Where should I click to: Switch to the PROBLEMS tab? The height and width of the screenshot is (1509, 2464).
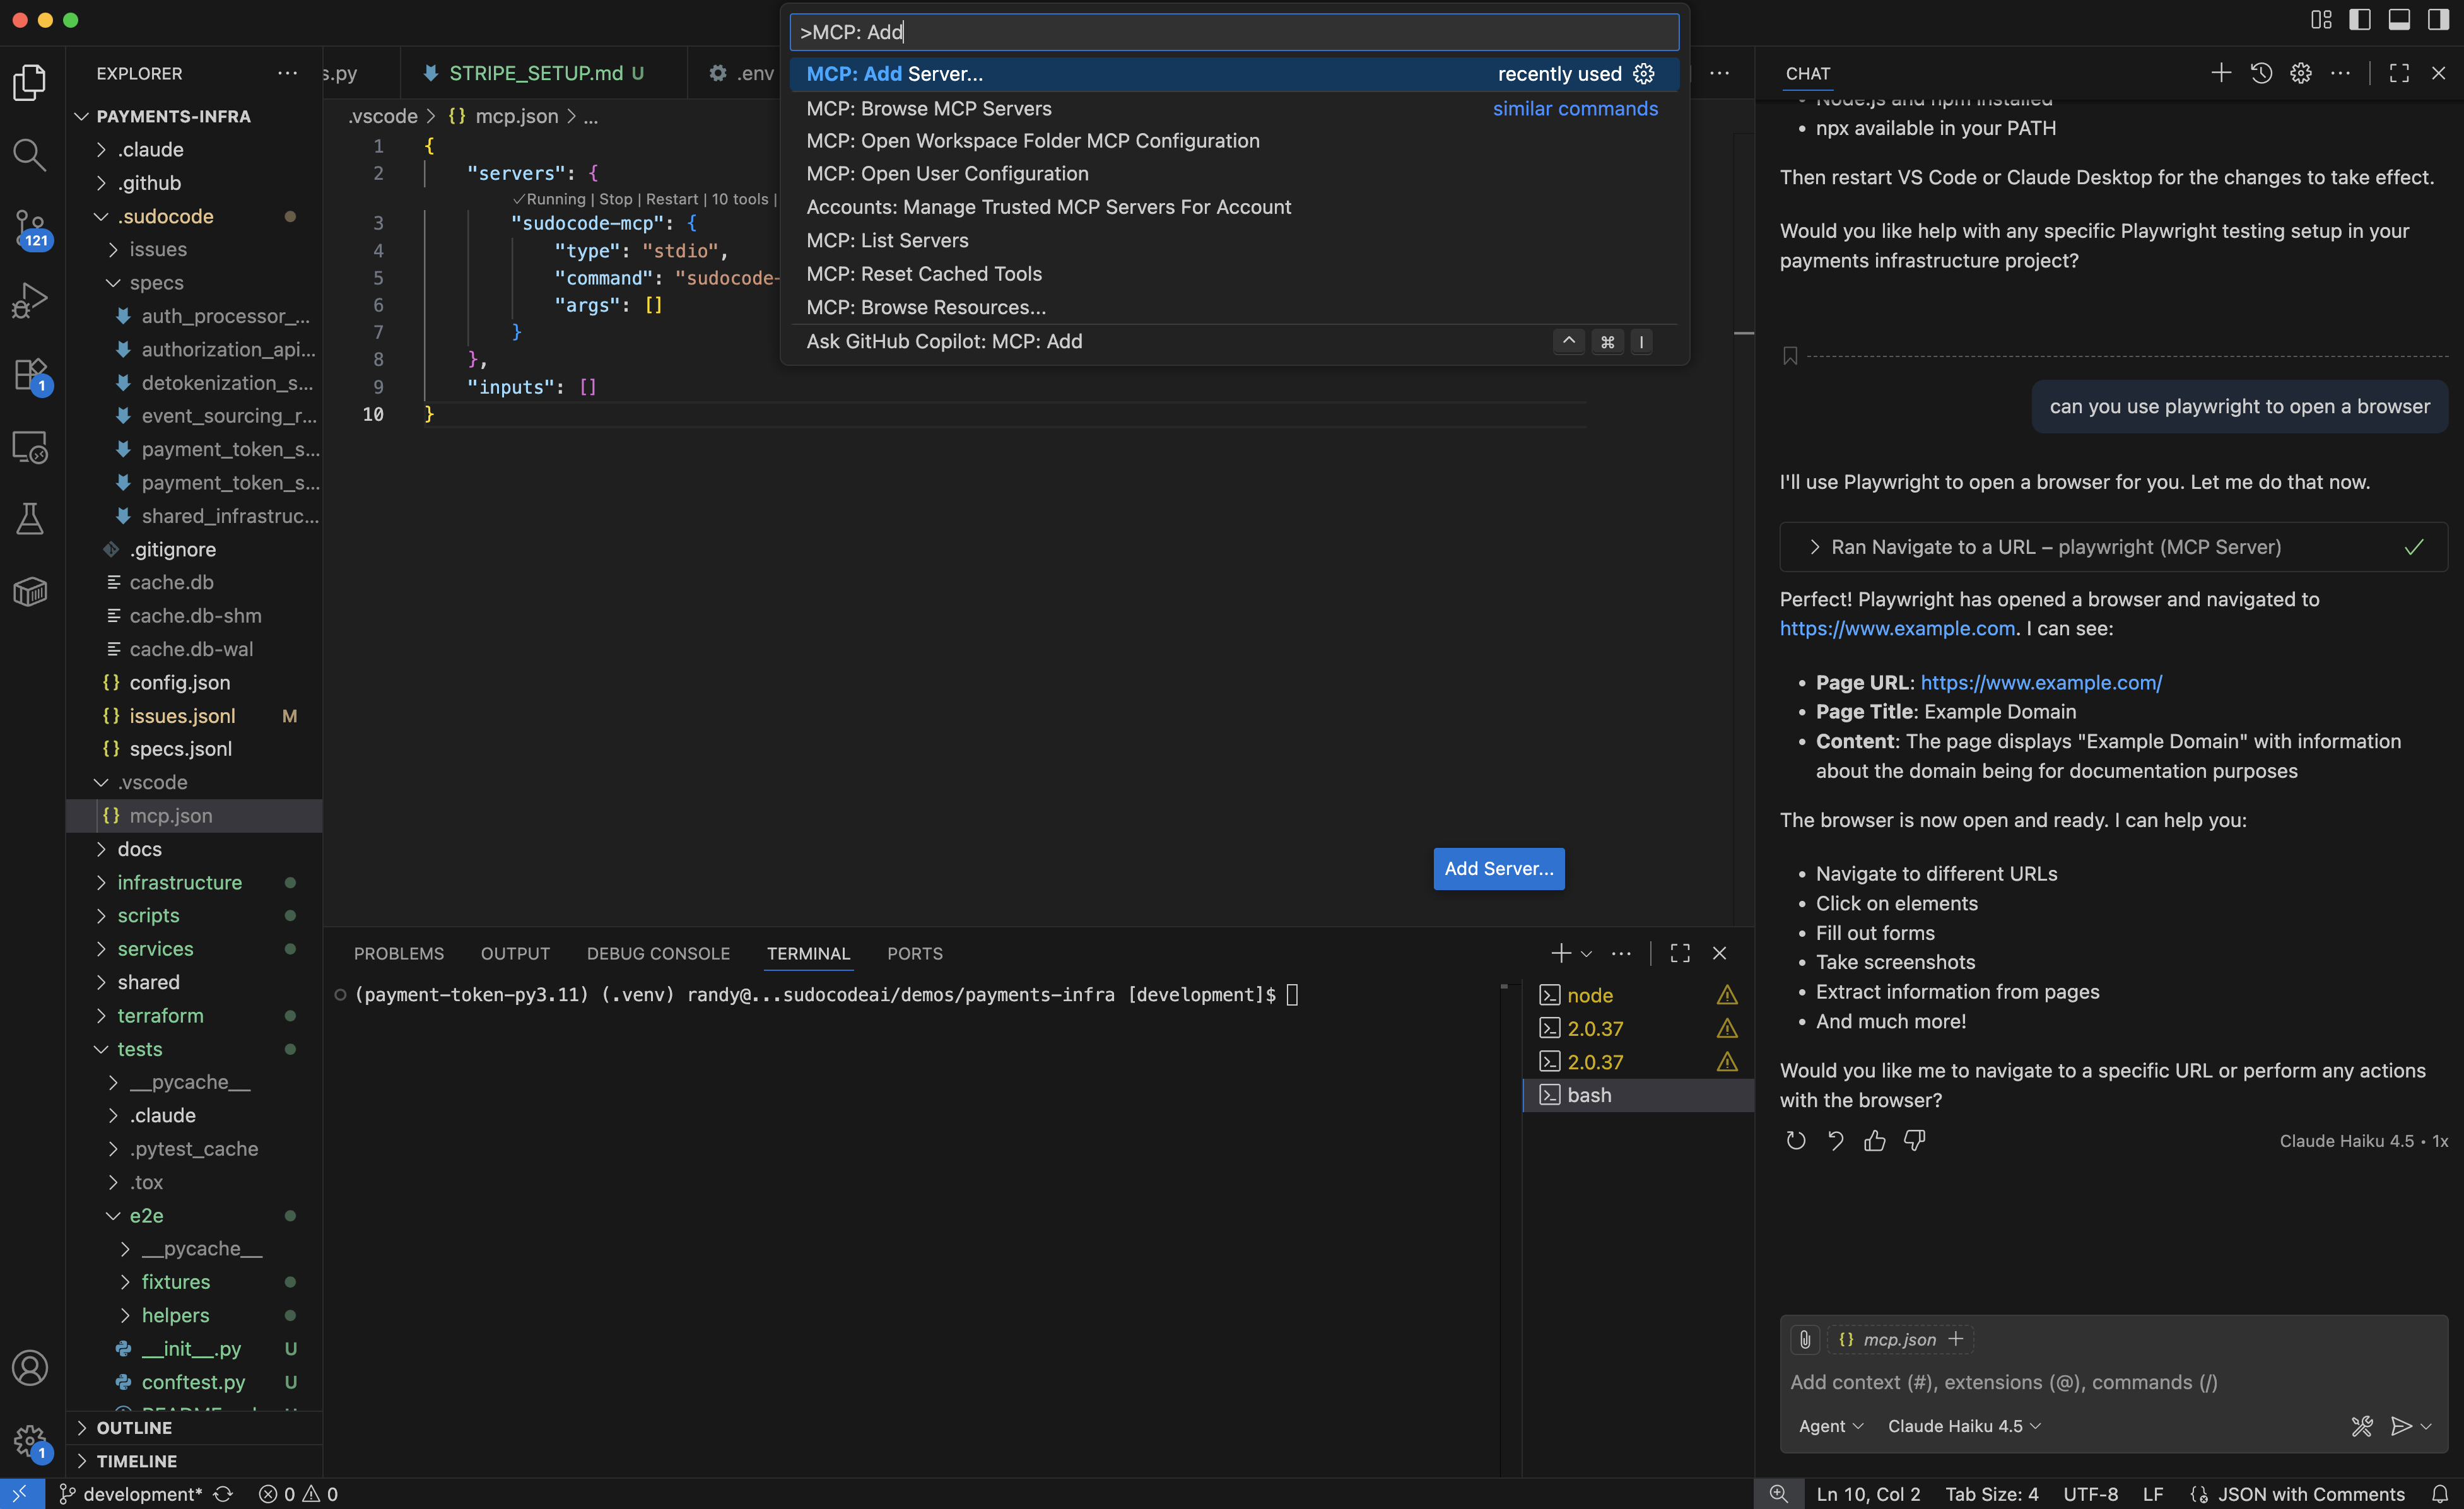coord(398,953)
